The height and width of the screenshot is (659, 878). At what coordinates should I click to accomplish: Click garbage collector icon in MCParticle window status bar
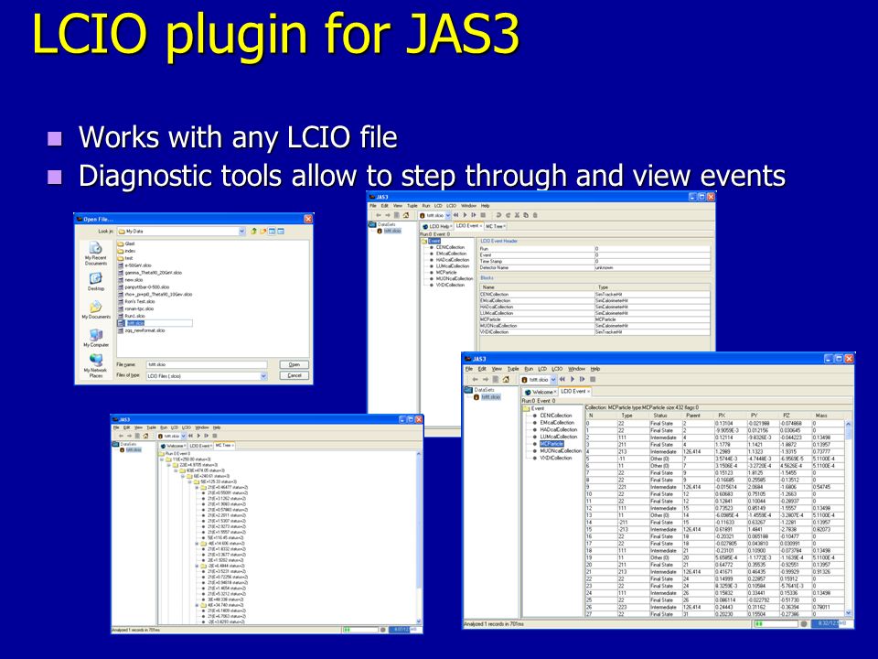804,623
